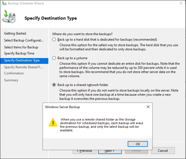Open the Select Items for Backup step
The image size is (186, 159).
coord(21,47)
